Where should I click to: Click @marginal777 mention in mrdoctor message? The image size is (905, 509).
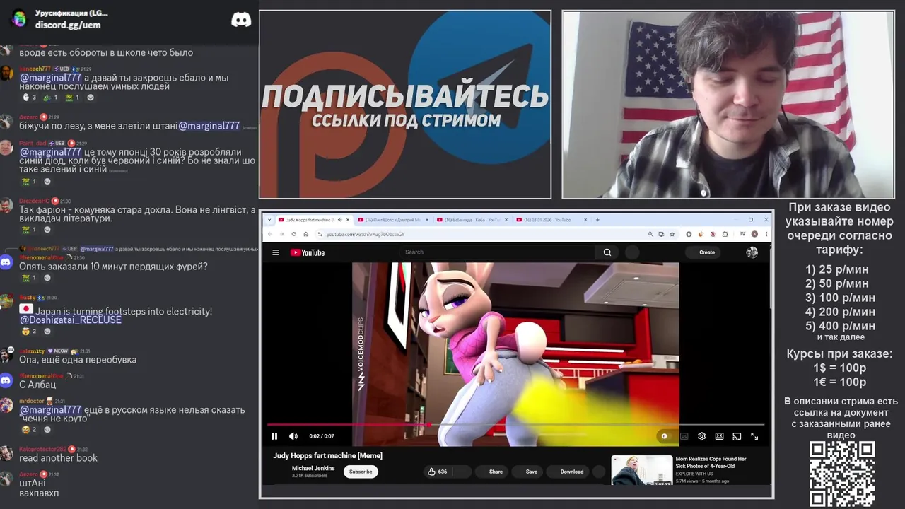coord(50,410)
